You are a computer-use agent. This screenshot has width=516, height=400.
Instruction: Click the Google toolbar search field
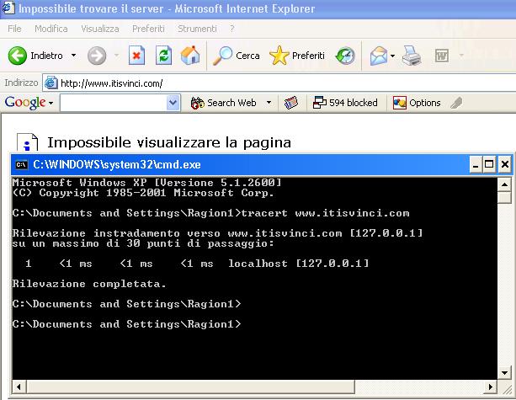click(x=113, y=103)
